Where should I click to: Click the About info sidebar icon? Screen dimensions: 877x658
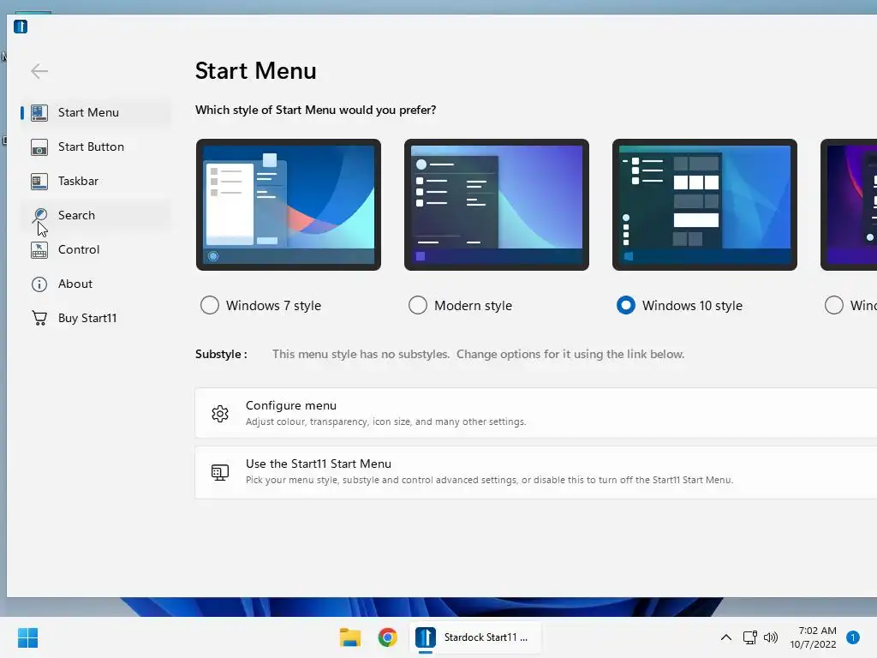pyautogui.click(x=39, y=284)
